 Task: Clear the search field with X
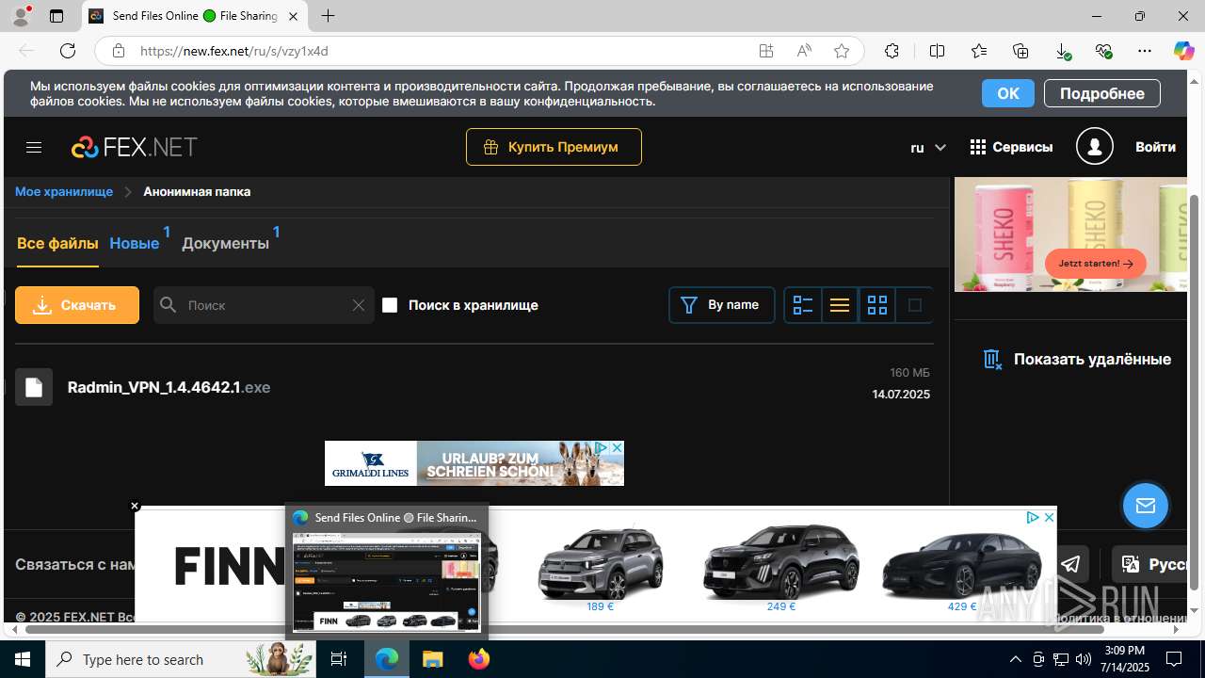coord(358,305)
